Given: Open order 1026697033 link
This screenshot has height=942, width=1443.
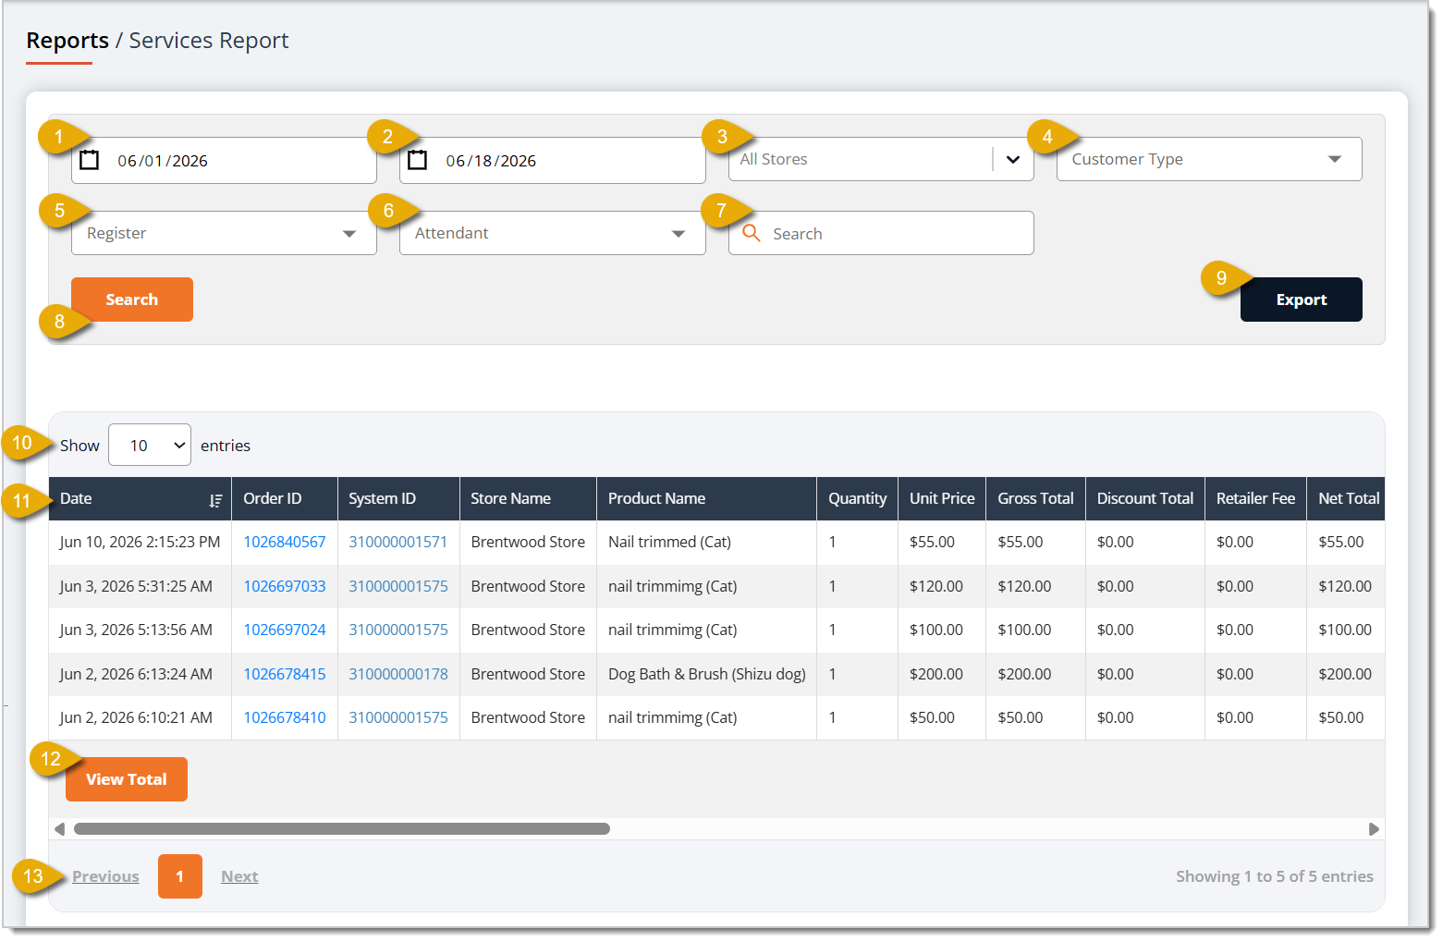Looking at the screenshot, I should tap(285, 586).
